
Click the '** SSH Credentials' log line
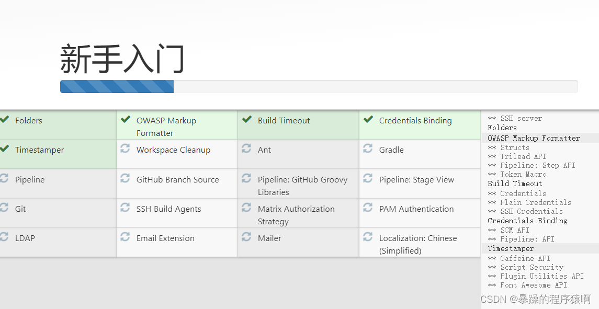tap(525, 211)
